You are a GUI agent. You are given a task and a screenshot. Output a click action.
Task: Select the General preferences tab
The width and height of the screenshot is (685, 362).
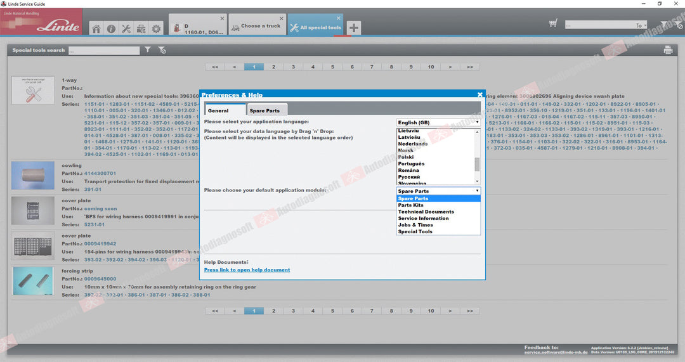tap(225, 110)
